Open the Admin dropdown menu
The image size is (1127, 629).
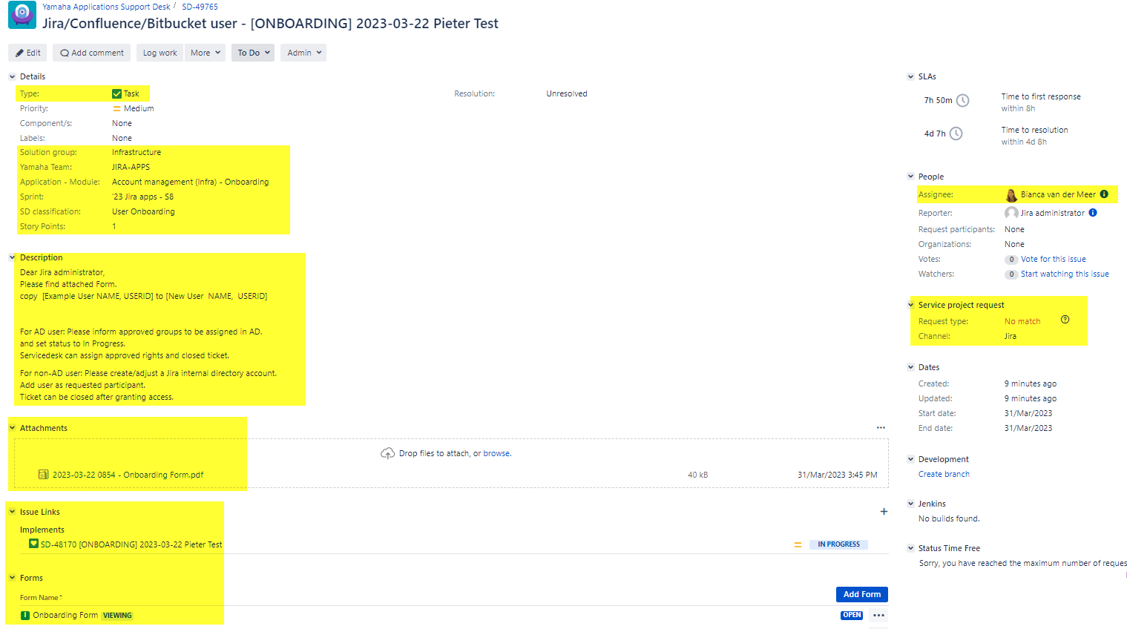(303, 53)
